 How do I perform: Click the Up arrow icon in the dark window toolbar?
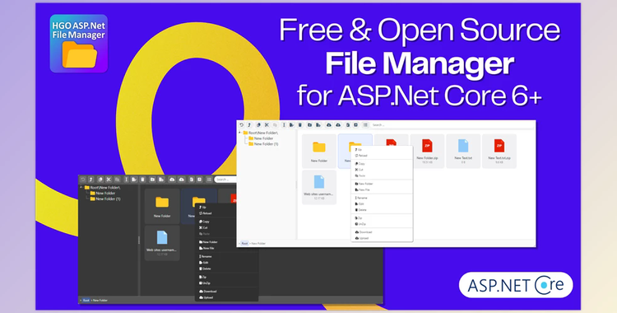tap(90, 180)
